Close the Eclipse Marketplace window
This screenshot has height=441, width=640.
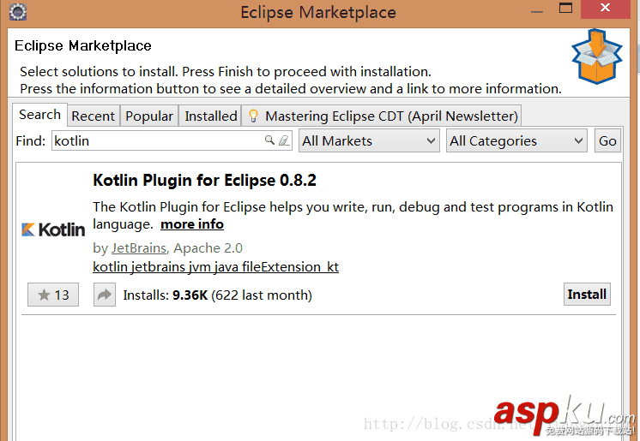click(606, 9)
